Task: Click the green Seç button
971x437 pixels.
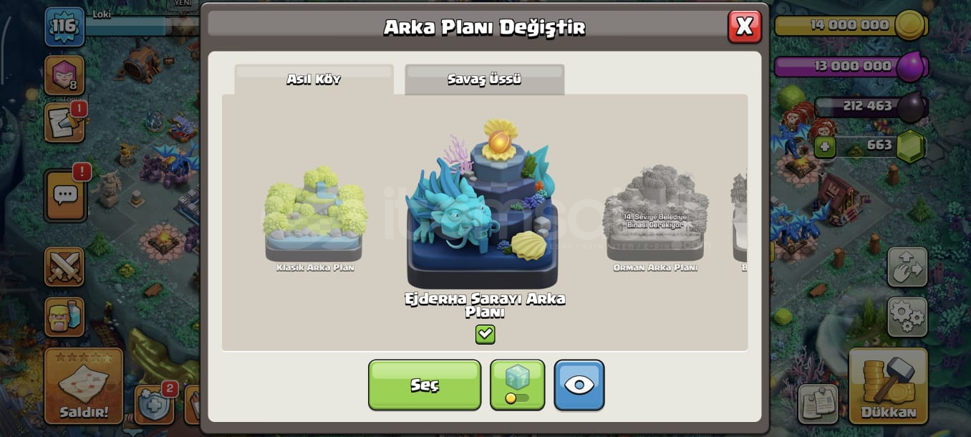Action: pyautogui.click(x=425, y=385)
